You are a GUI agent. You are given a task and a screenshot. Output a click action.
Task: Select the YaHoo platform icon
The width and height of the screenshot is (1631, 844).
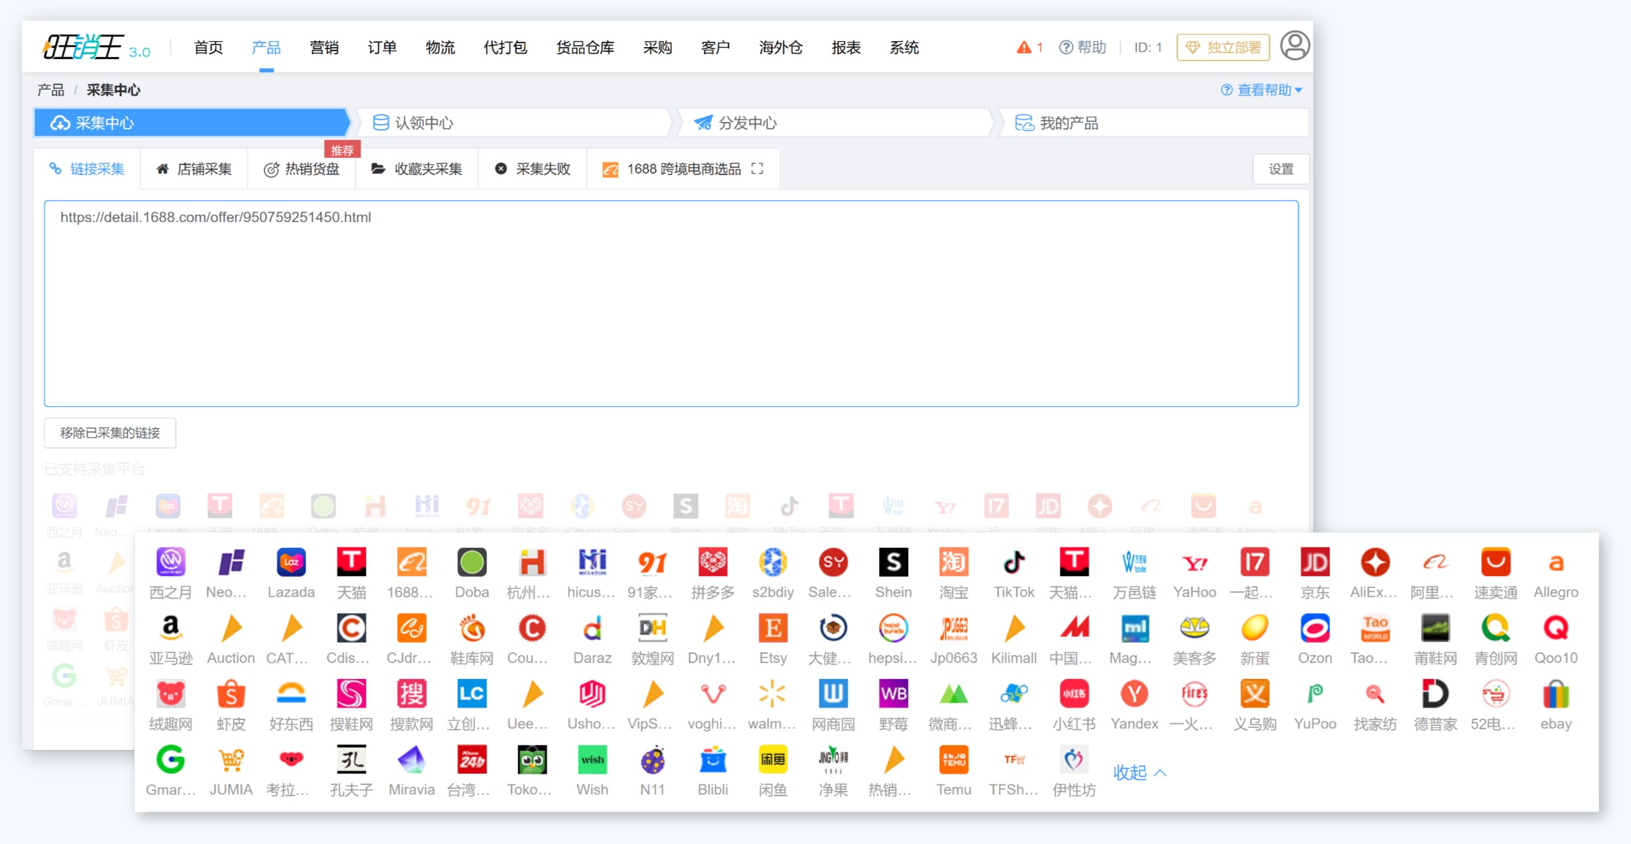click(1194, 562)
